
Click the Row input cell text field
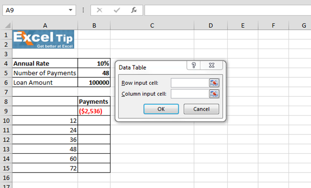[x=190, y=83]
